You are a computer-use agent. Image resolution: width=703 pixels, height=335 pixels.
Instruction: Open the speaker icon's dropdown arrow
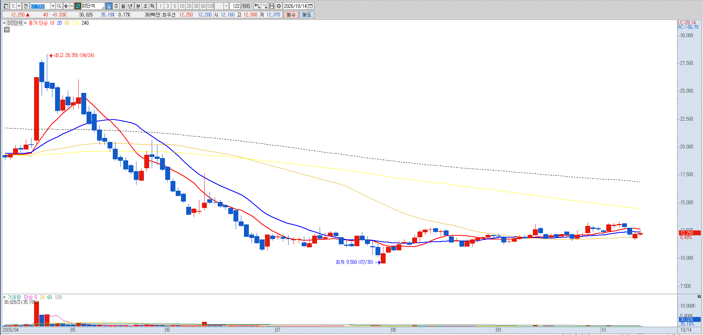coord(72,6)
